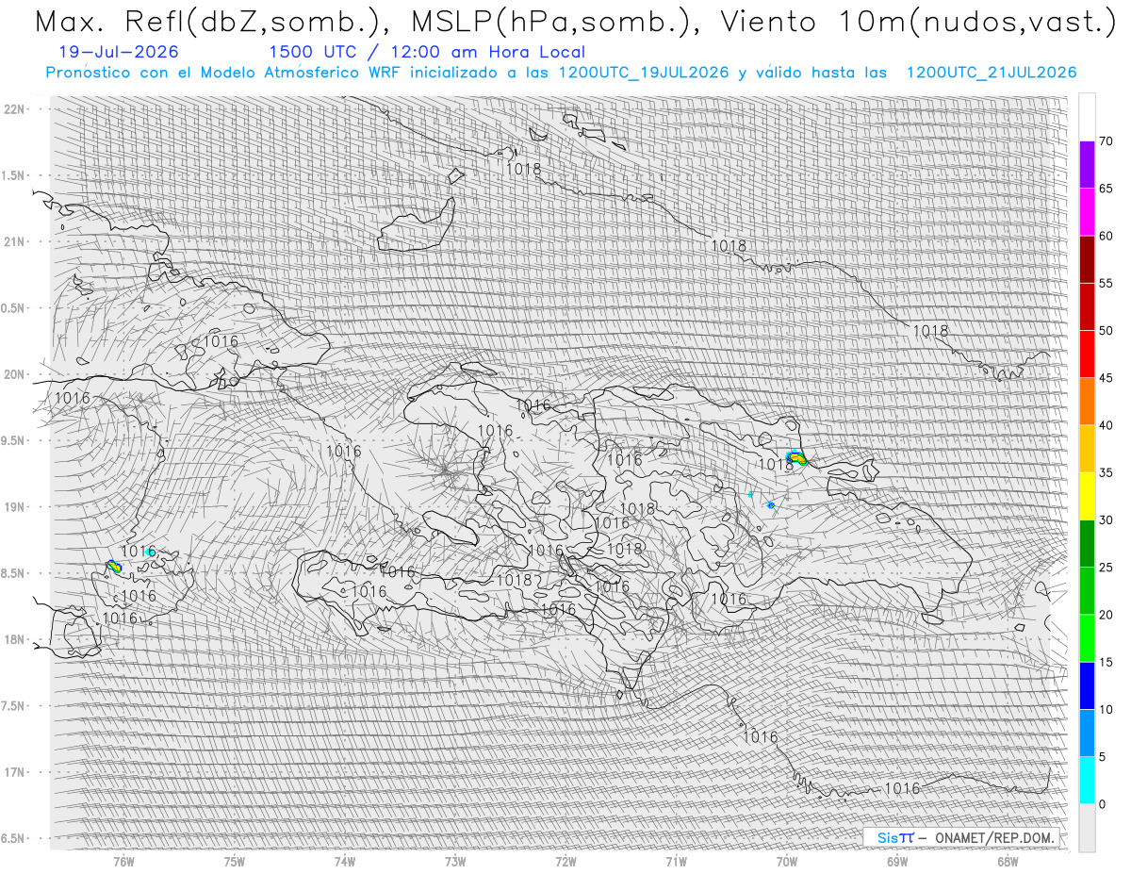This screenshot has height=874, width=1131.
Task: Click the latitude axis label "22N"
Action: 15,109
